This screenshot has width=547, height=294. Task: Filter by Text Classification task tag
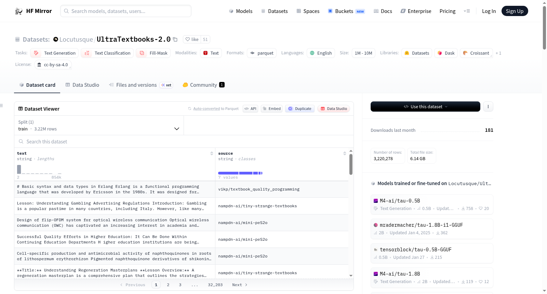click(107, 53)
